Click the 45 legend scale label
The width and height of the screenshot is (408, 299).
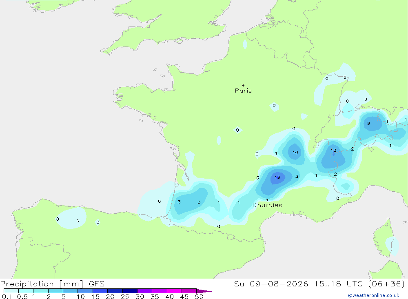tap(184, 297)
